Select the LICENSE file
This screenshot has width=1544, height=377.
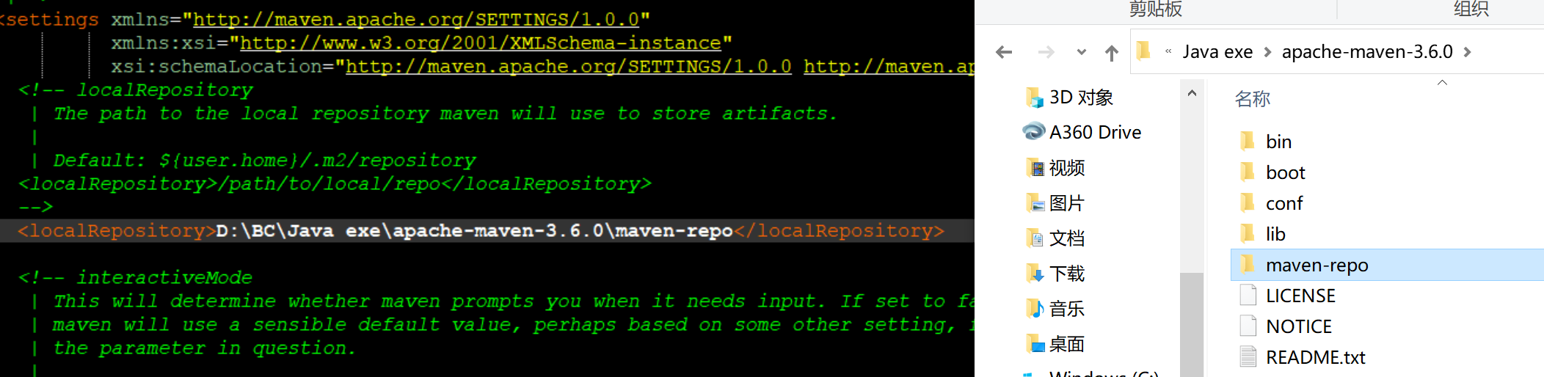pyautogui.click(x=1300, y=296)
